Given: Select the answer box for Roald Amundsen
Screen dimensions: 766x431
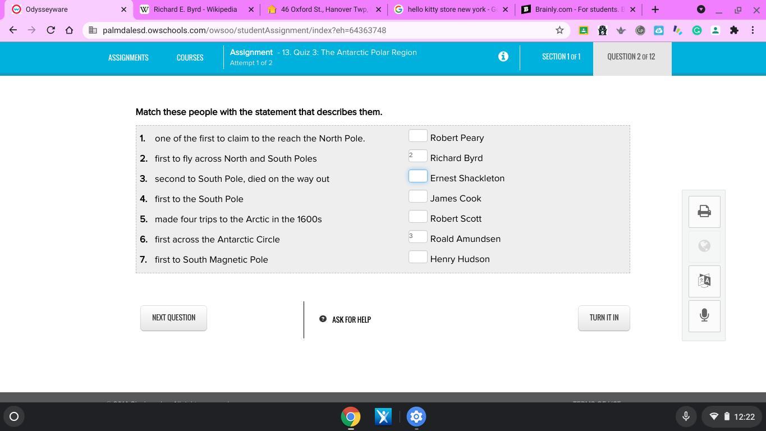Looking at the screenshot, I should pos(418,237).
